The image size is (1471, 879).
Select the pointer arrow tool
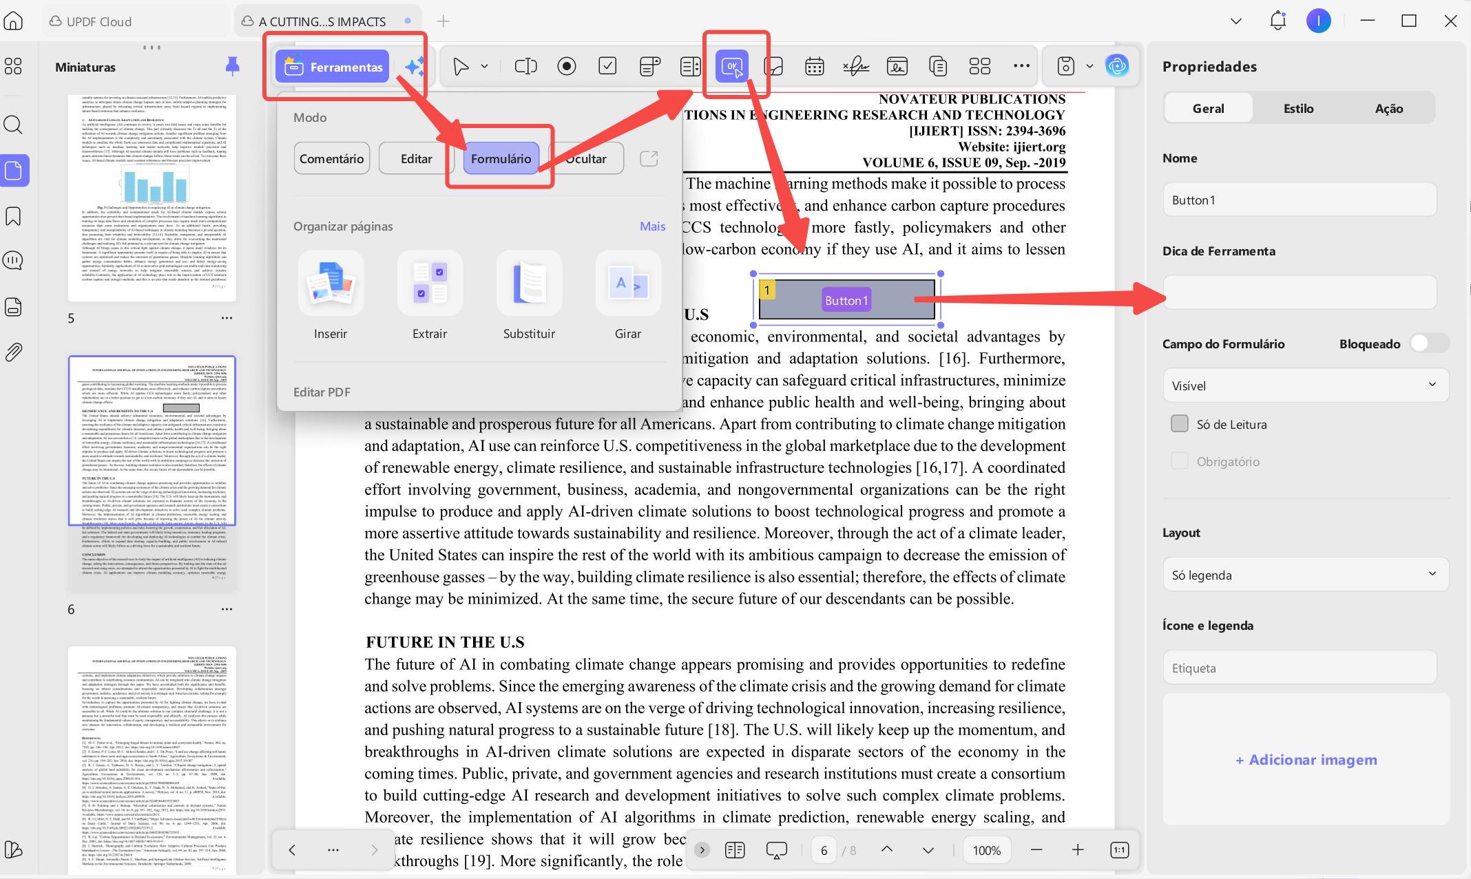pos(461,66)
